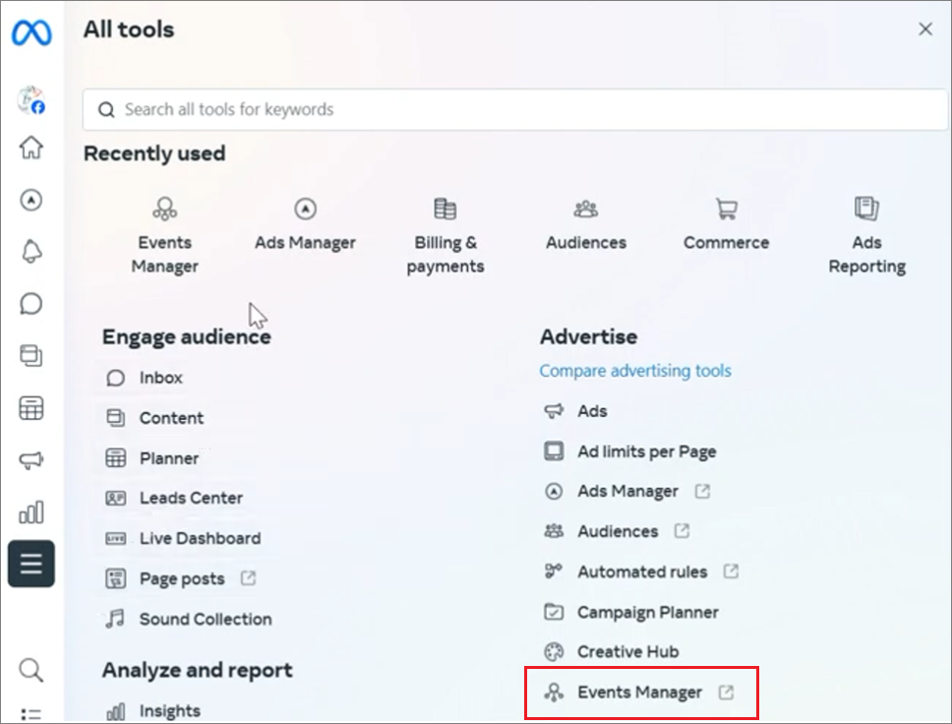This screenshot has height=724, width=952.
Task: Click external-link icon beside Events Manager
Action: click(726, 693)
